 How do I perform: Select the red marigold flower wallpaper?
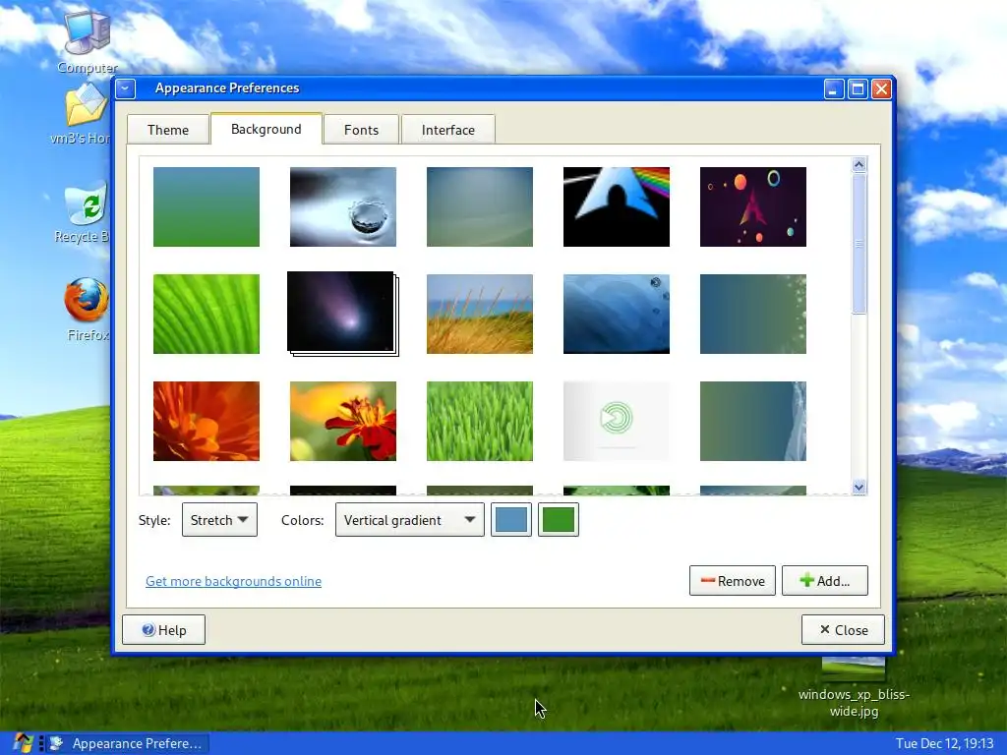pos(343,421)
